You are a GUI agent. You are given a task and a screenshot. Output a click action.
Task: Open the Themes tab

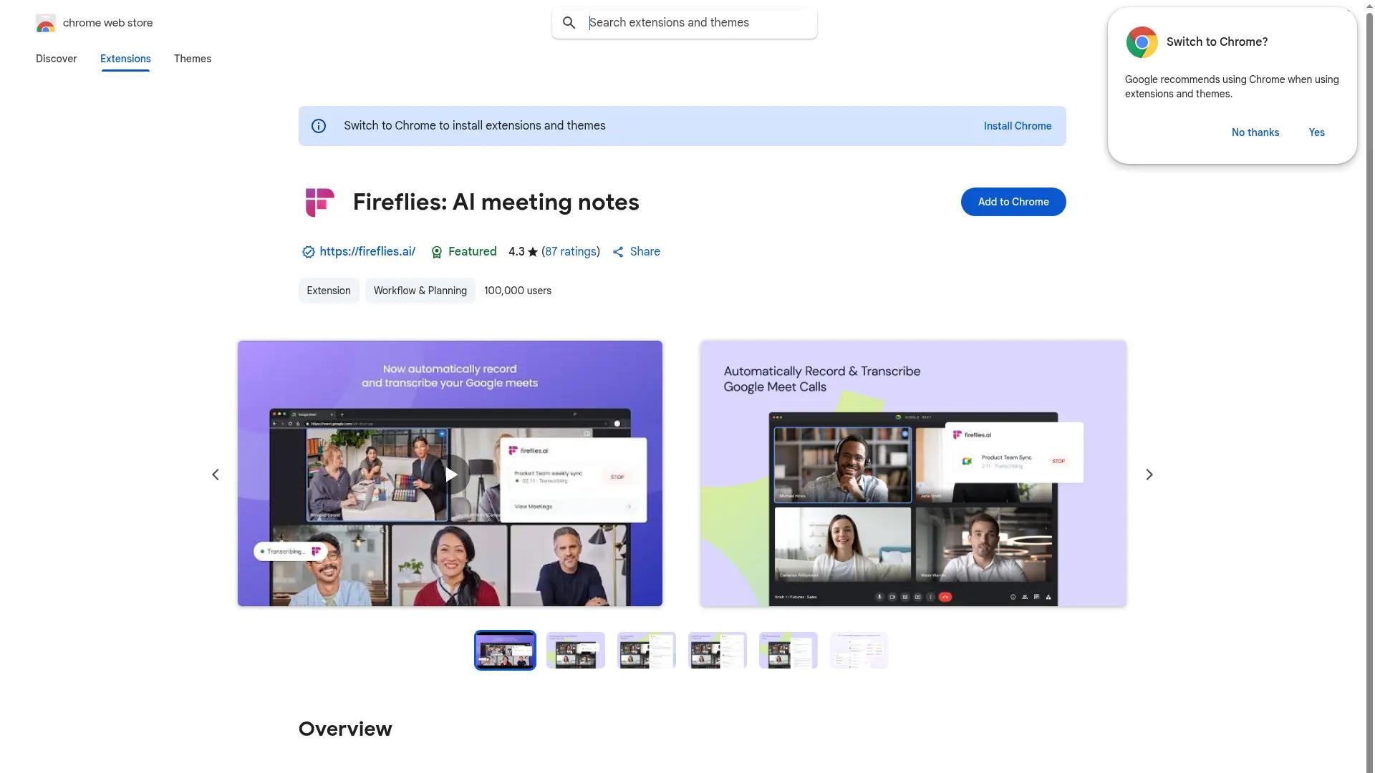(x=192, y=59)
